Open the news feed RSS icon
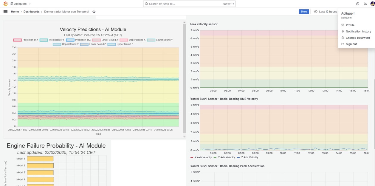This screenshot has height=186, width=375. point(365,4)
